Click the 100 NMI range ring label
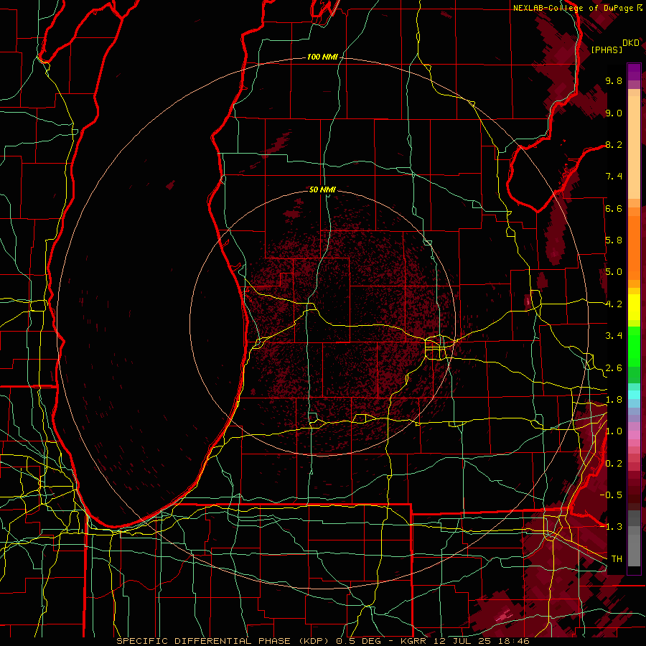This screenshot has height=646, width=646. (x=322, y=57)
